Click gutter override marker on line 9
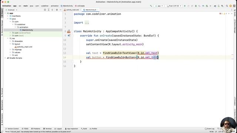 click(69, 35)
